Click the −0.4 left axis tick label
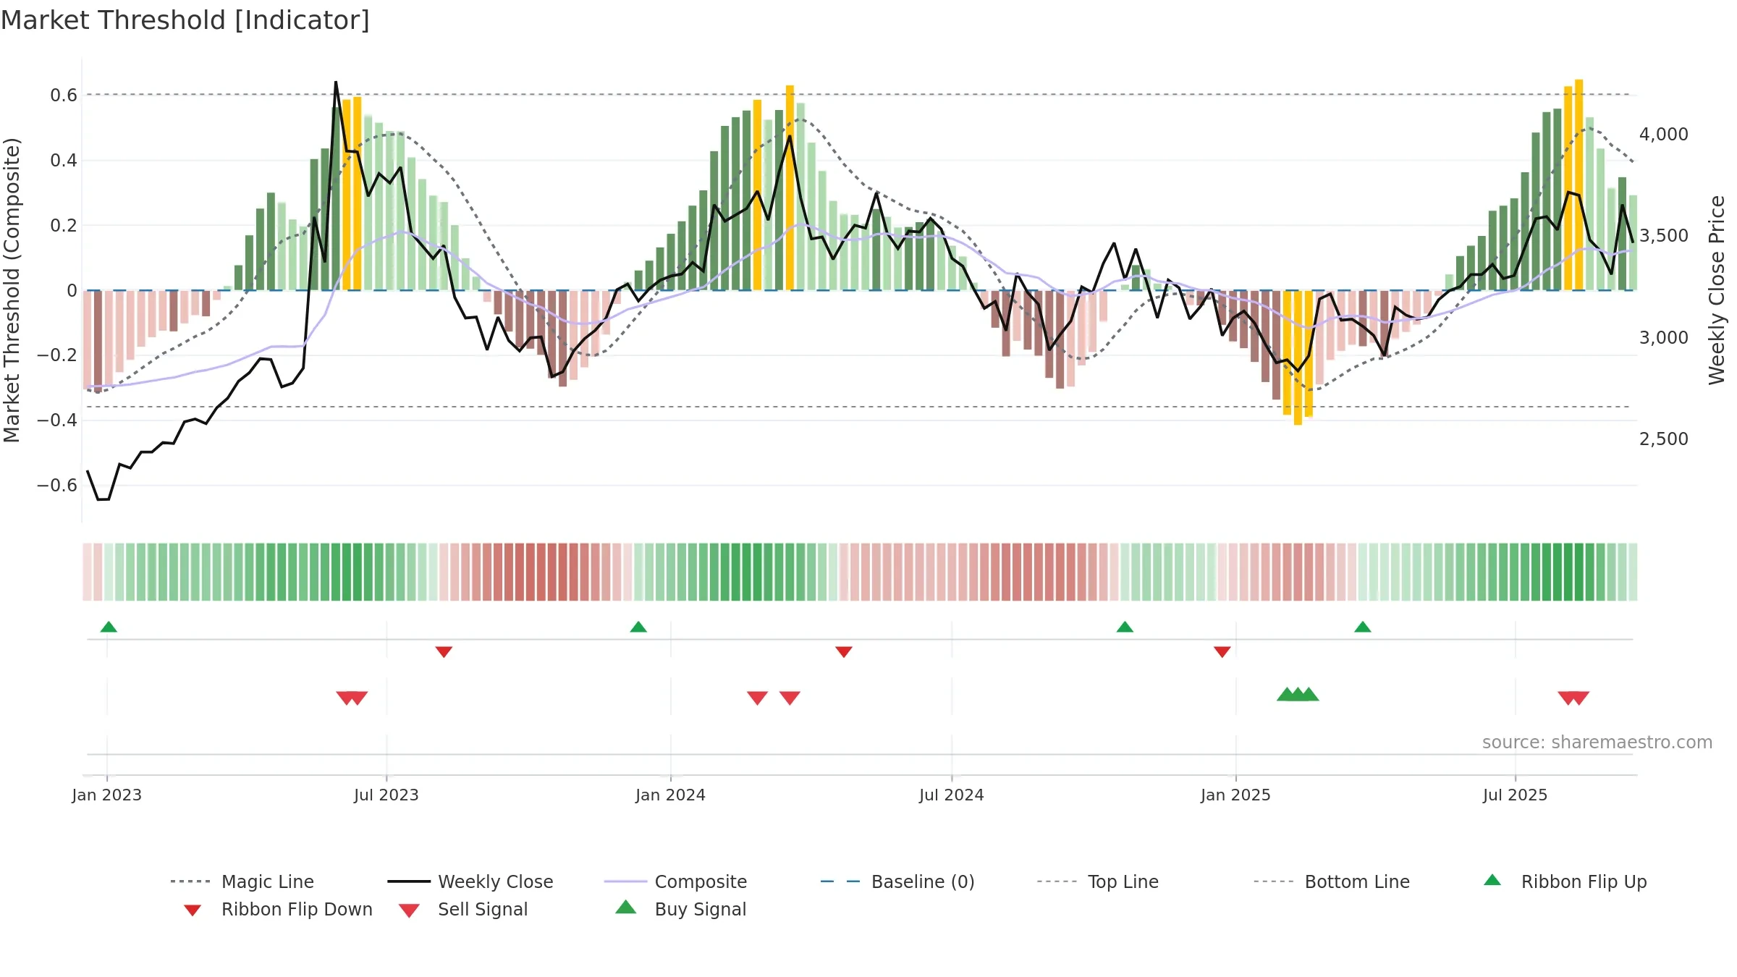This screenshot has width=1737, height=977. (x=57, y=420)
